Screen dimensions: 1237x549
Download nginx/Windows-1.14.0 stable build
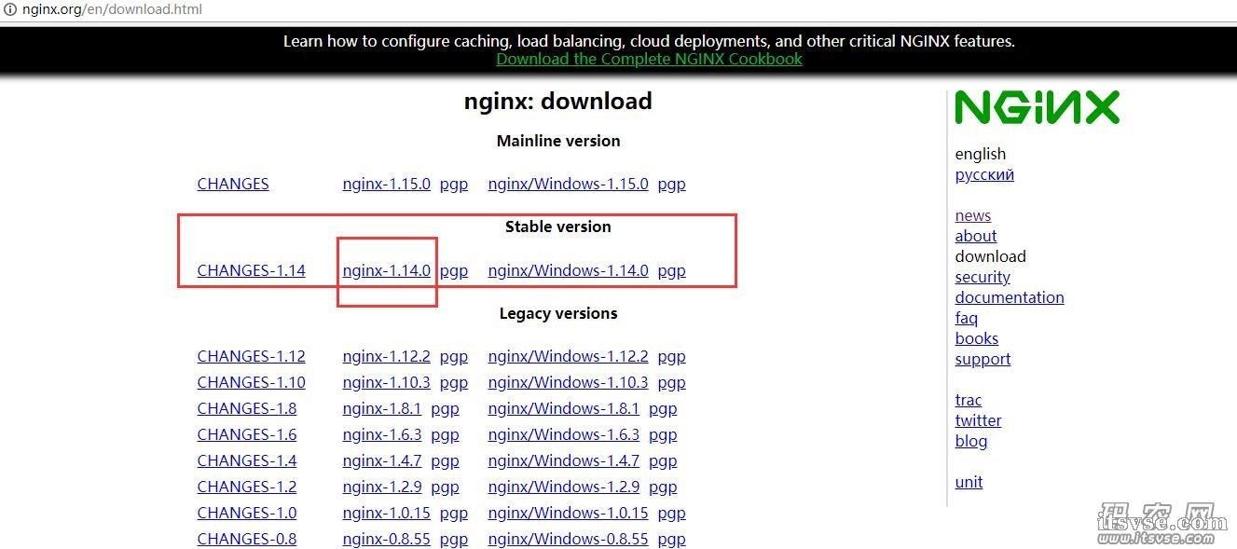point(568,270)
